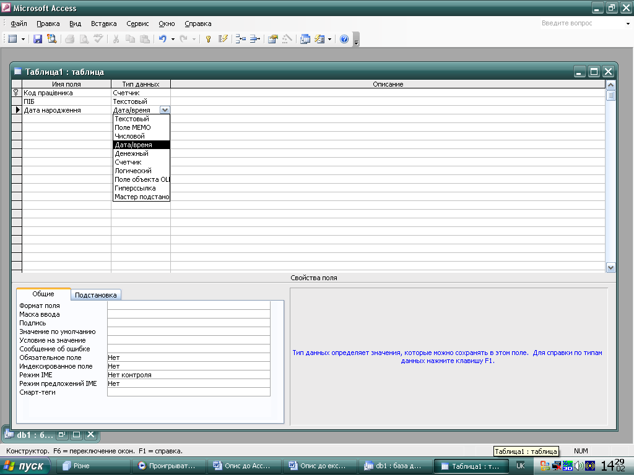Open the Вид menu

(x=75, y=24)
